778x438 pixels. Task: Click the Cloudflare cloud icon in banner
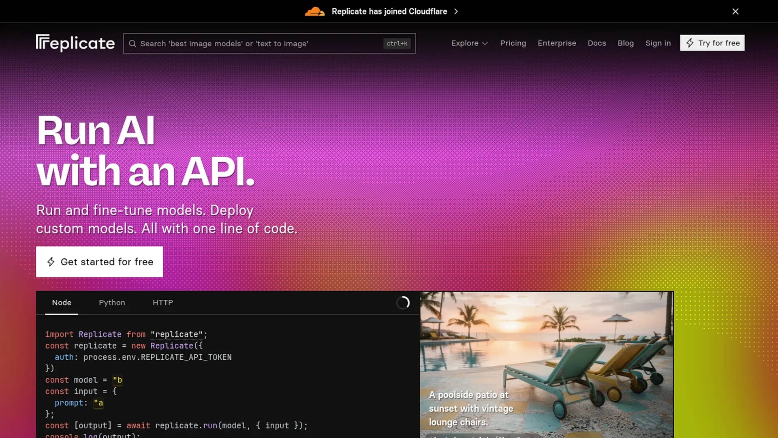[x=315, y=11]
